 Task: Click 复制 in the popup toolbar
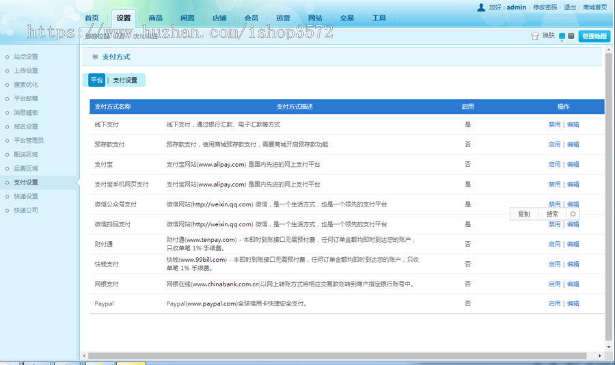pyautogui.click(x=524, y=215)
